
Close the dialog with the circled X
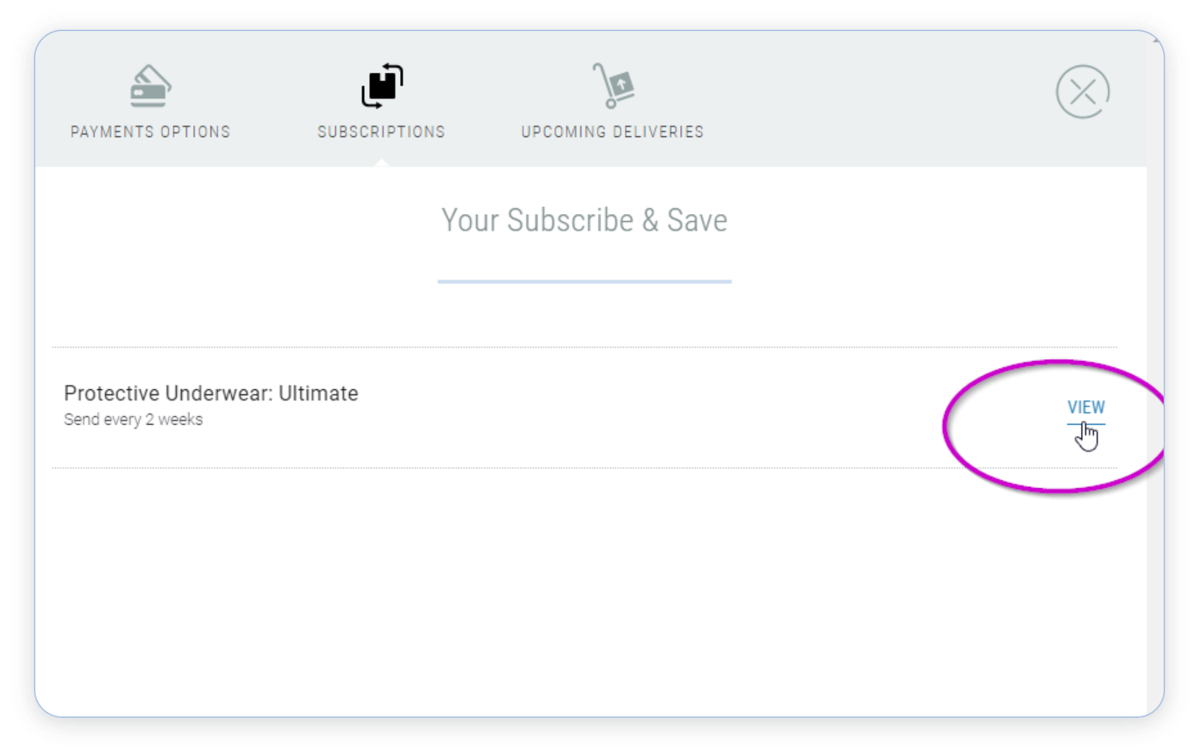(x=1082, y=92)
